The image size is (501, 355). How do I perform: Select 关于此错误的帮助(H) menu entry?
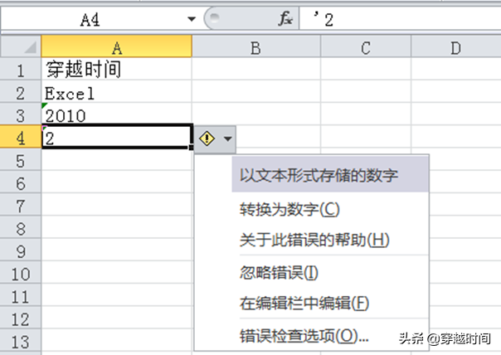(314, 240)
